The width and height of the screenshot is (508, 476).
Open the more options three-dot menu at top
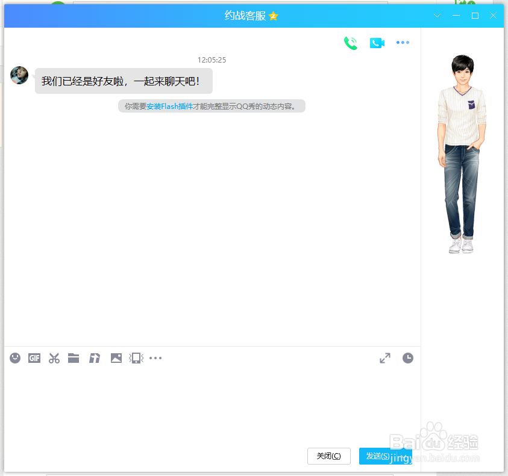coord(403,42)
